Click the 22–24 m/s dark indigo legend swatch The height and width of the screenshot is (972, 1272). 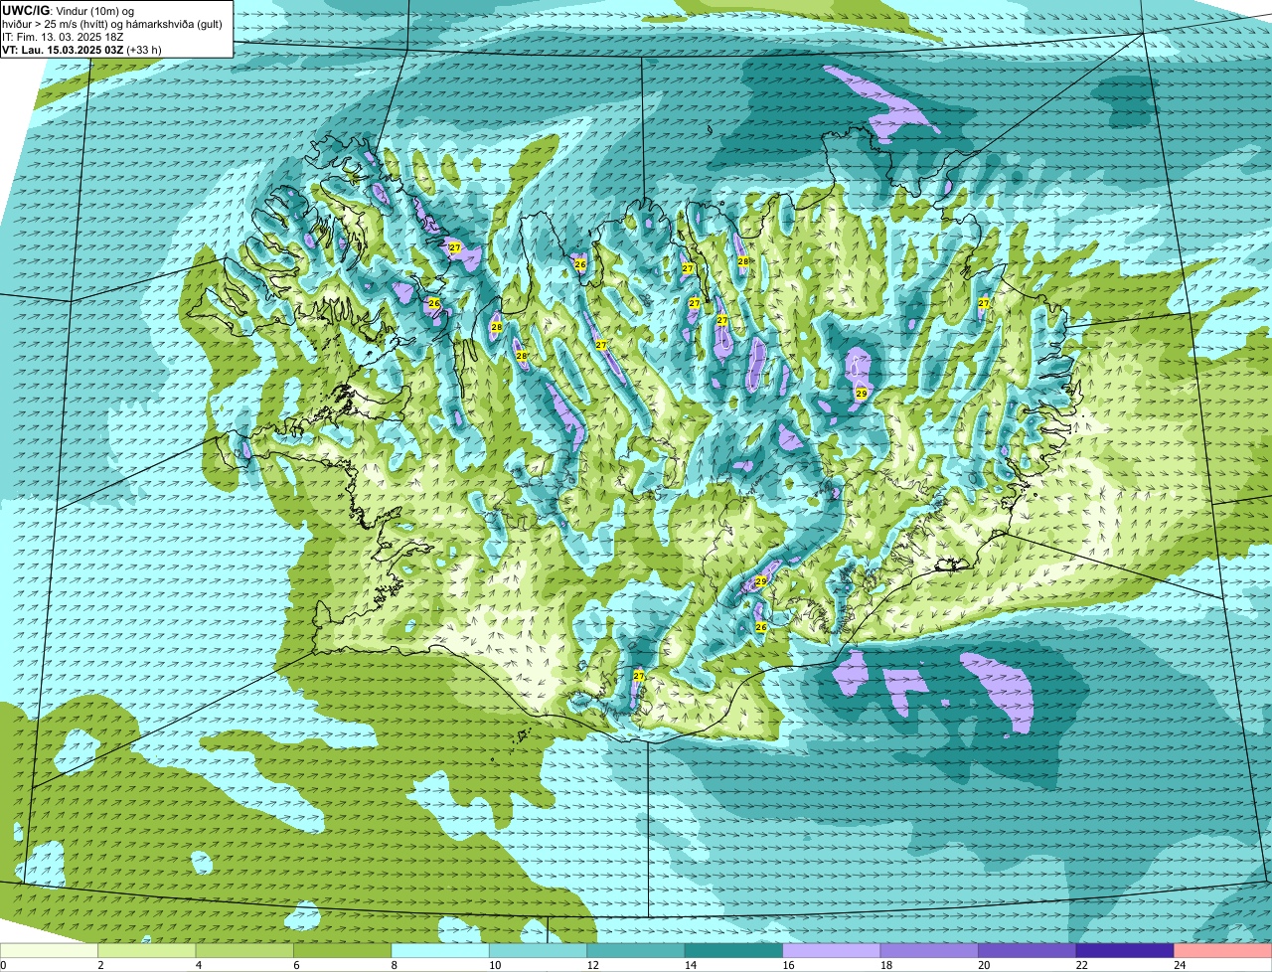[1125, 950]
